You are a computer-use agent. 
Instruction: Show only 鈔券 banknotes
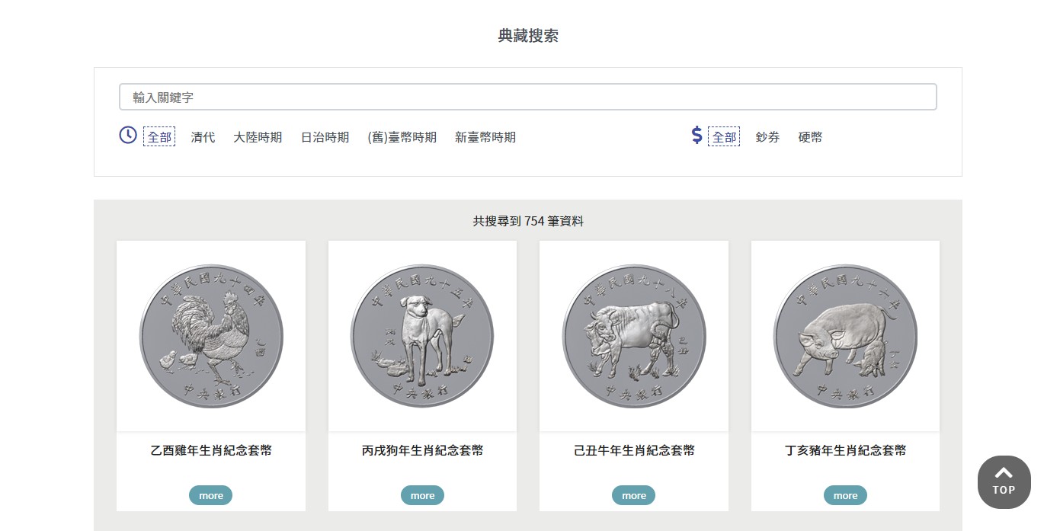767,137
